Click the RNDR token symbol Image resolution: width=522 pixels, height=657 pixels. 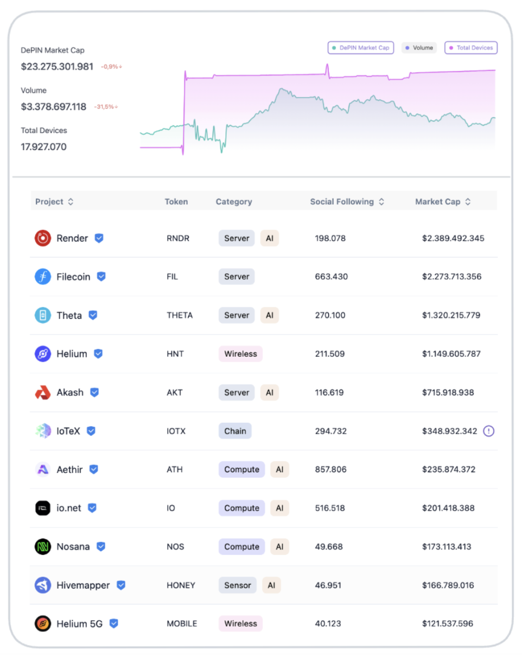pos(178,238)
